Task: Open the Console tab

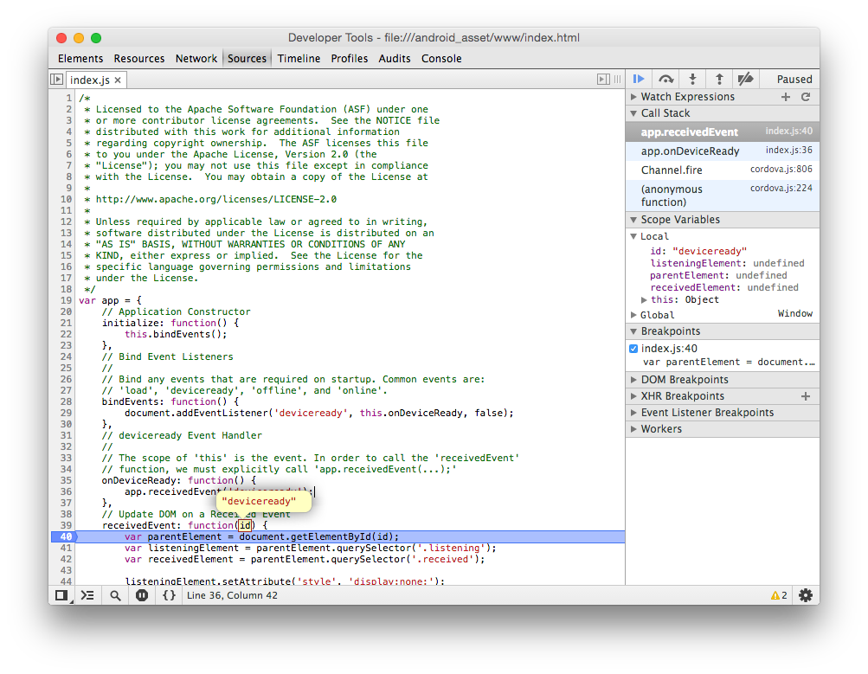Action: 441,59
